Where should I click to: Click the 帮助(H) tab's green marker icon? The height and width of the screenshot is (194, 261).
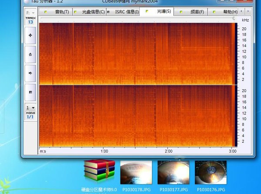pos(214,12)
